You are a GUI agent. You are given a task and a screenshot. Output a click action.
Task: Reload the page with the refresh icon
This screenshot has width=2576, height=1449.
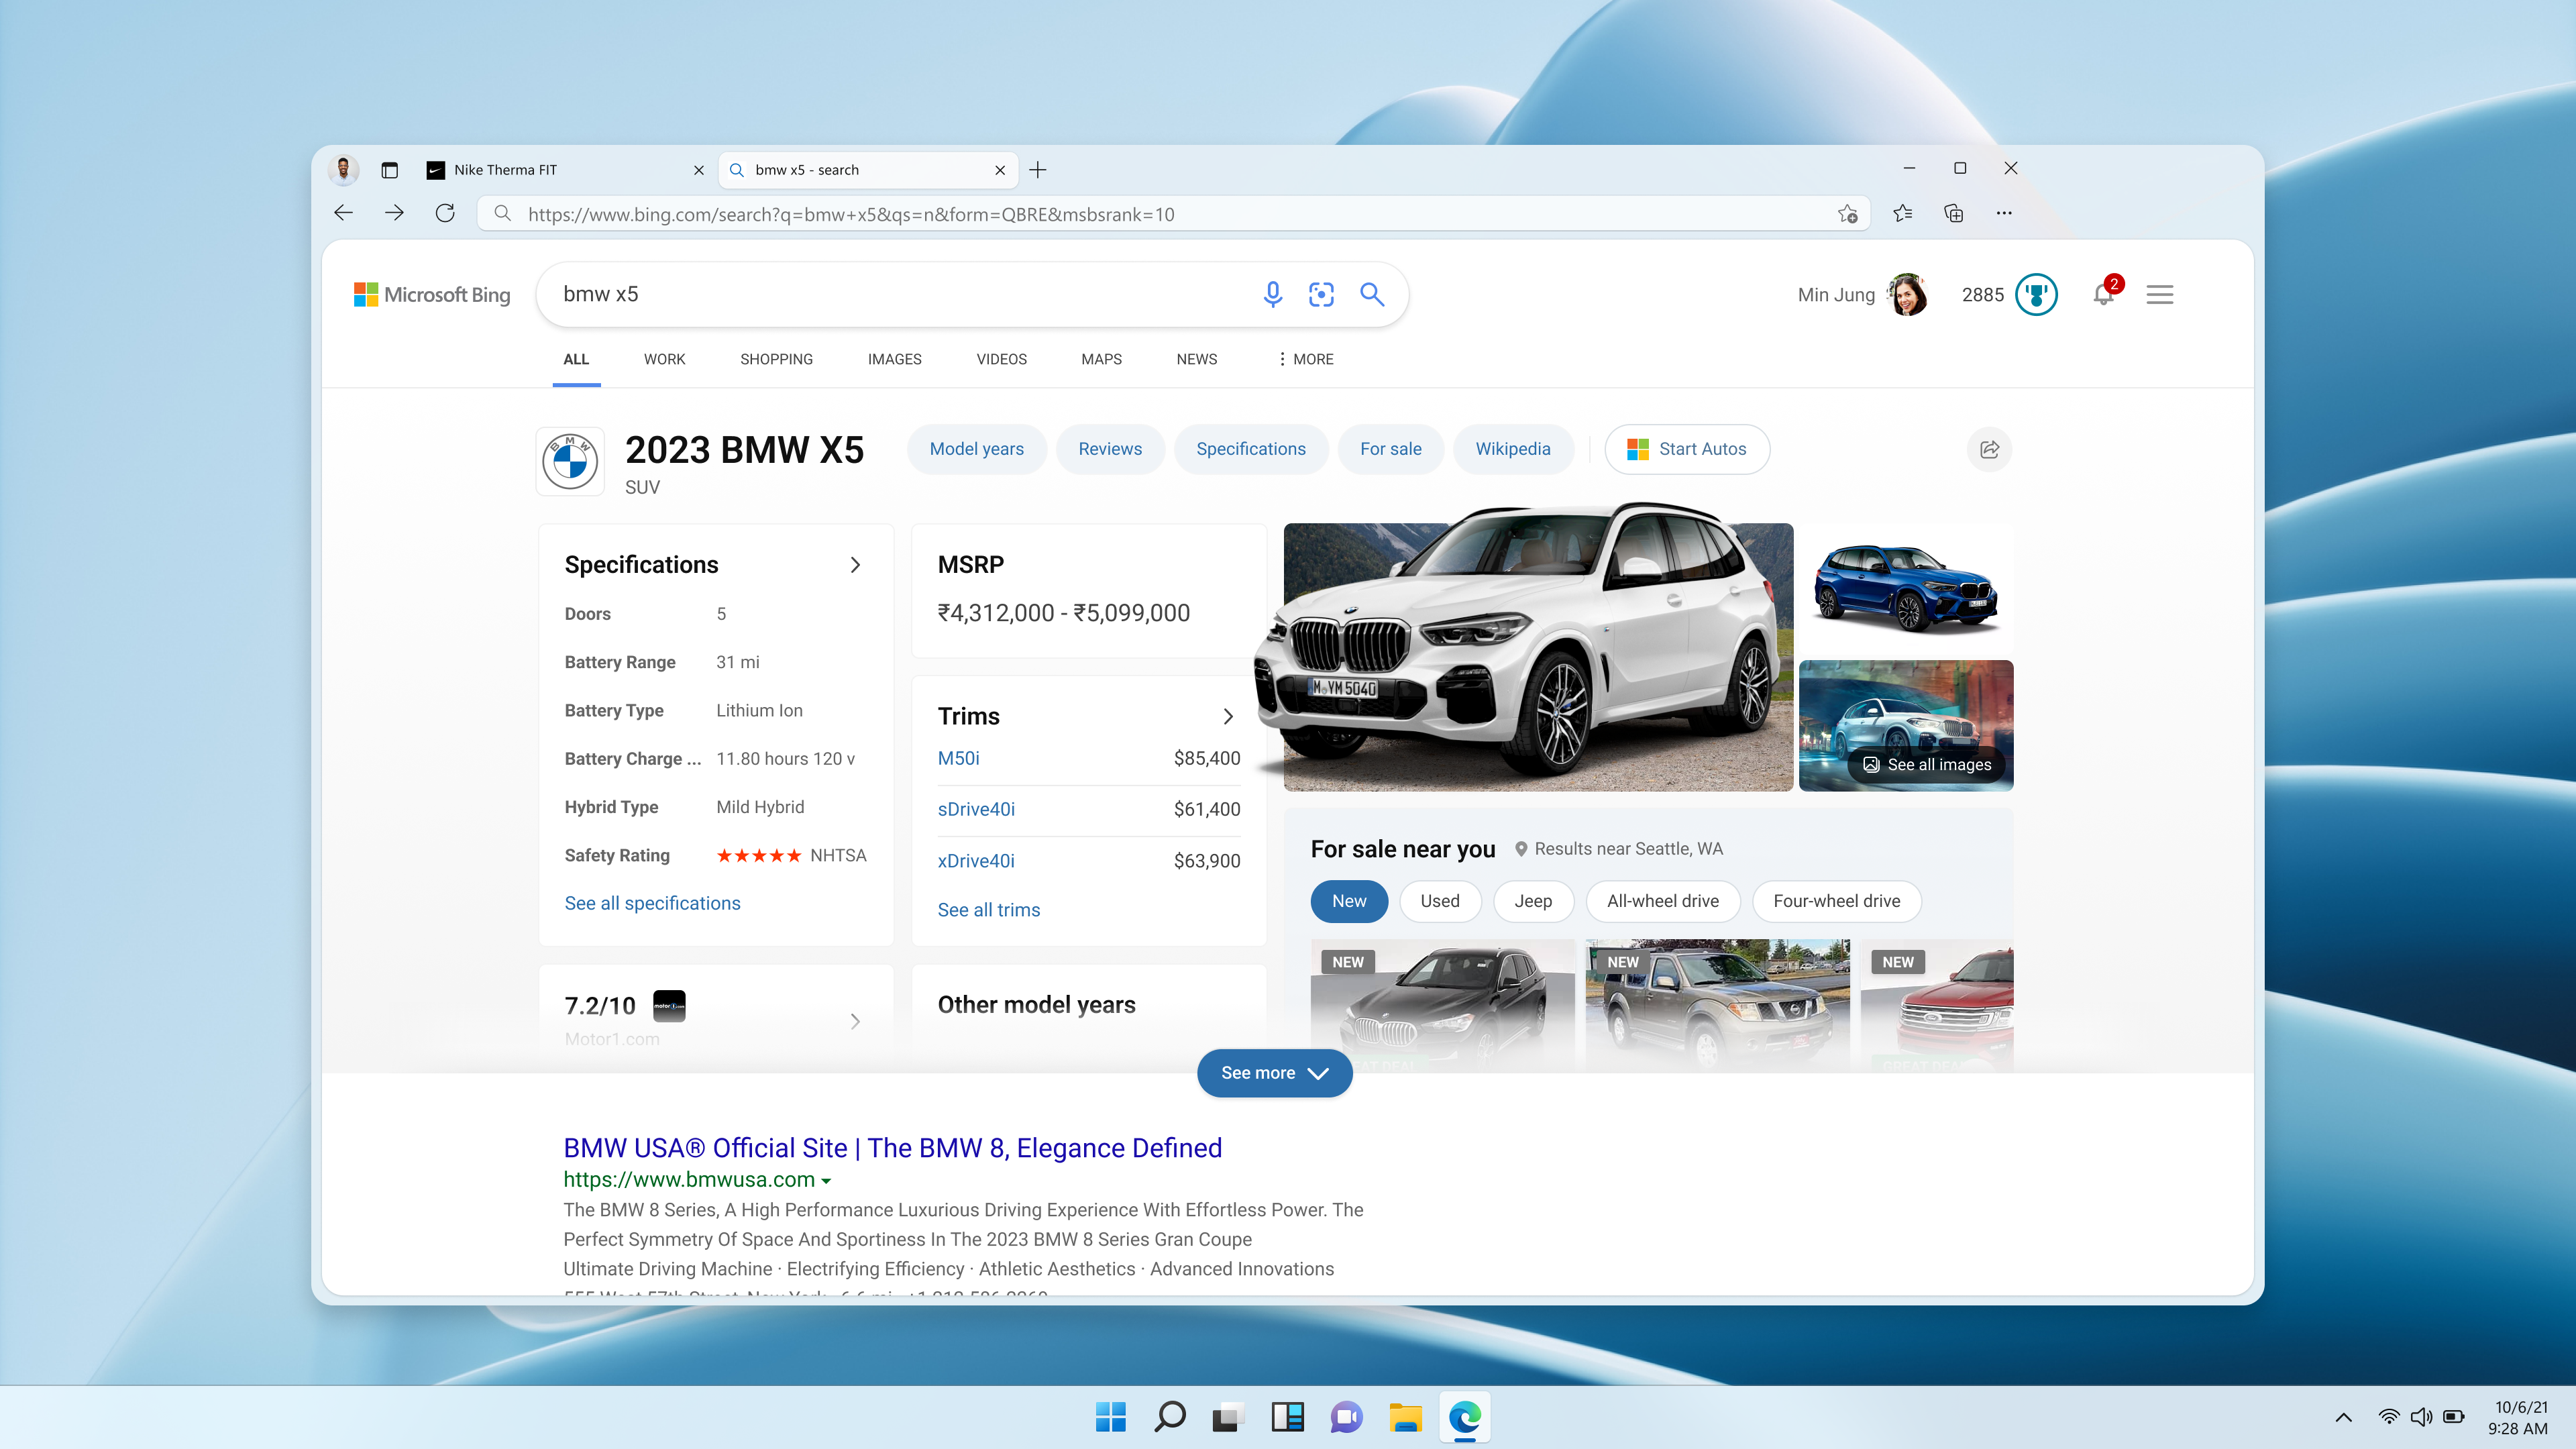445,213
